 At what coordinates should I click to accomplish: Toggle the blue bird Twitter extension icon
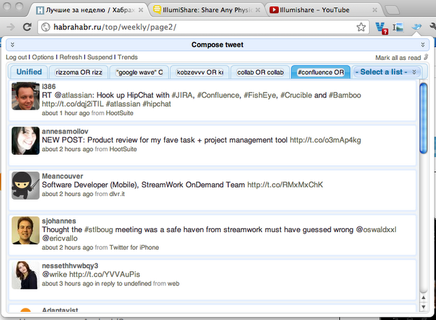[416, 27]
